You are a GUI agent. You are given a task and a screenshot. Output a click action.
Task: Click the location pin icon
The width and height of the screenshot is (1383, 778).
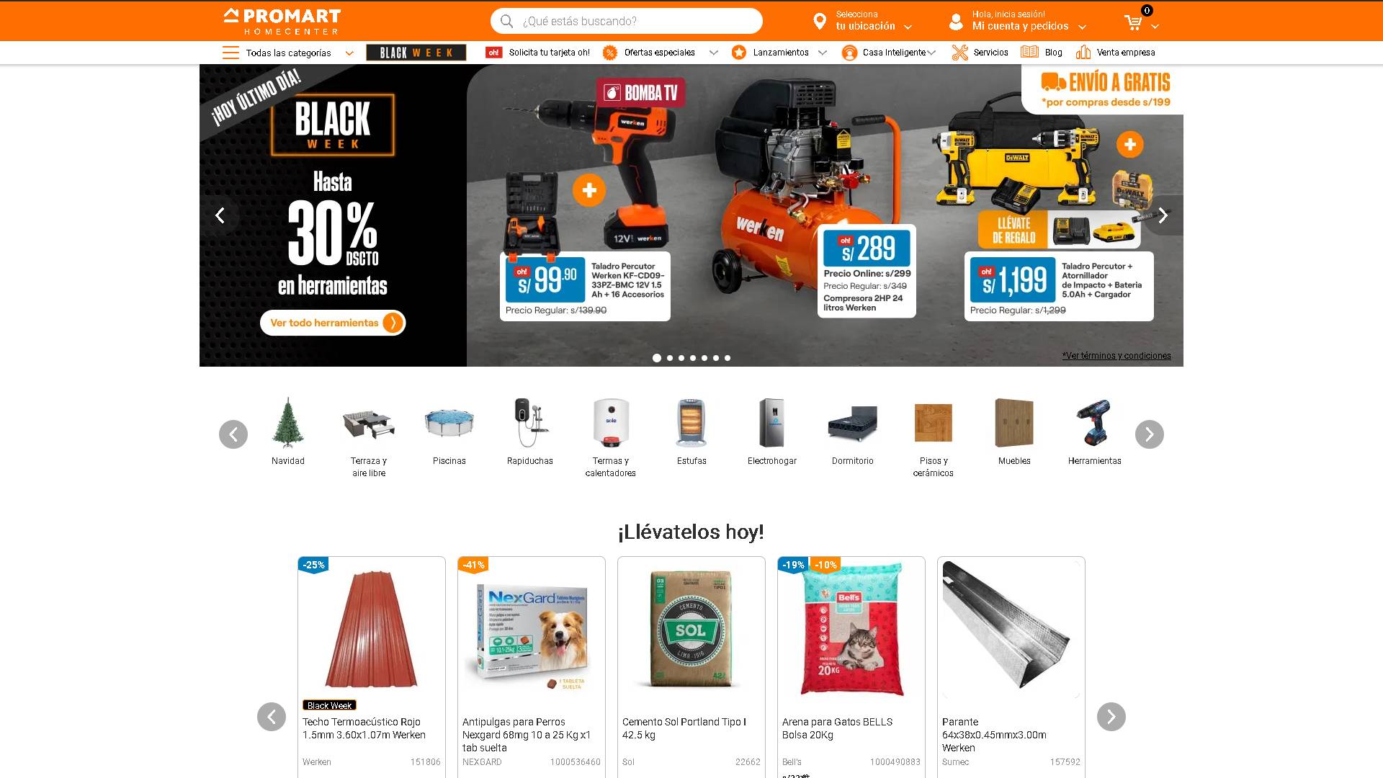pyautogui.click(x=819, y=22)
